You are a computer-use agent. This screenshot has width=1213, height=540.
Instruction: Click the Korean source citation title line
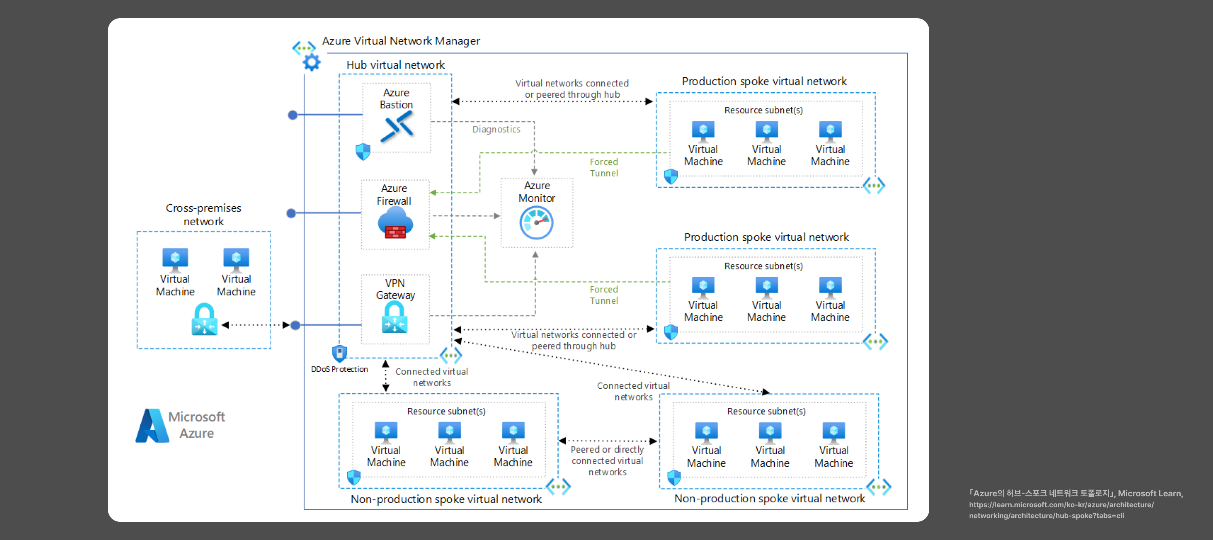[x=1076, y=493]
